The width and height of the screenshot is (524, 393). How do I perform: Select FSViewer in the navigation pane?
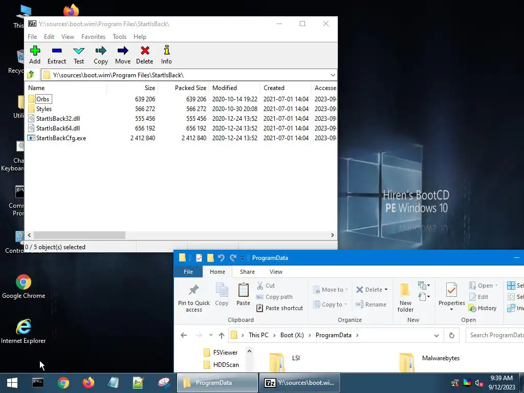click(221, 353)
